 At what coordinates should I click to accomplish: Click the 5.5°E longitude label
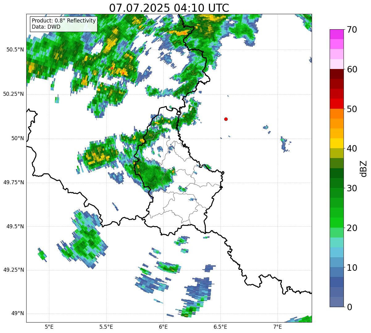click(106, 327)
